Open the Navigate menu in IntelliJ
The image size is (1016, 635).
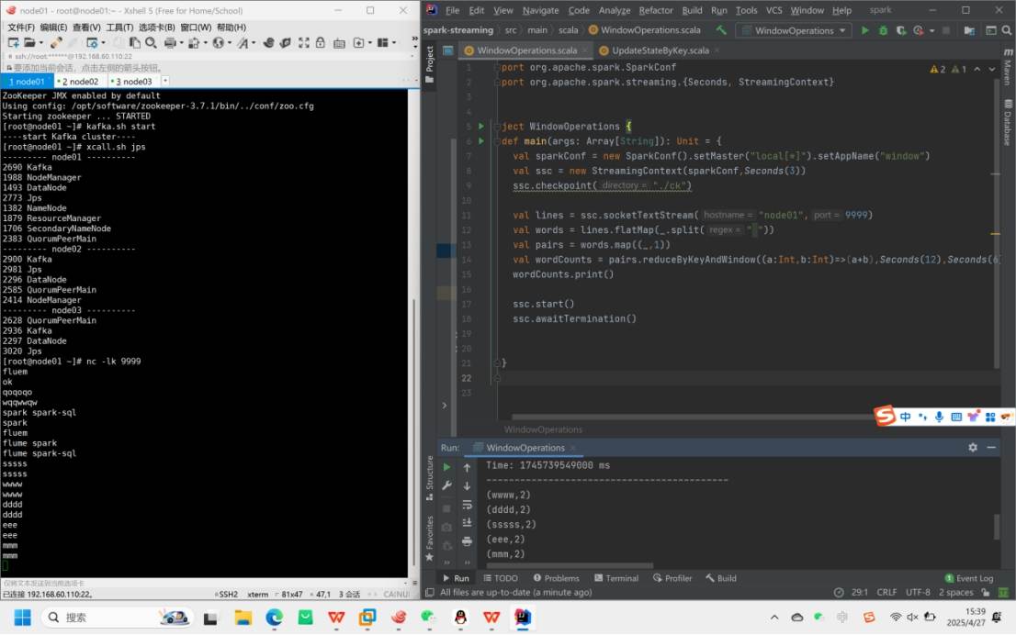(x=540, y=10)
